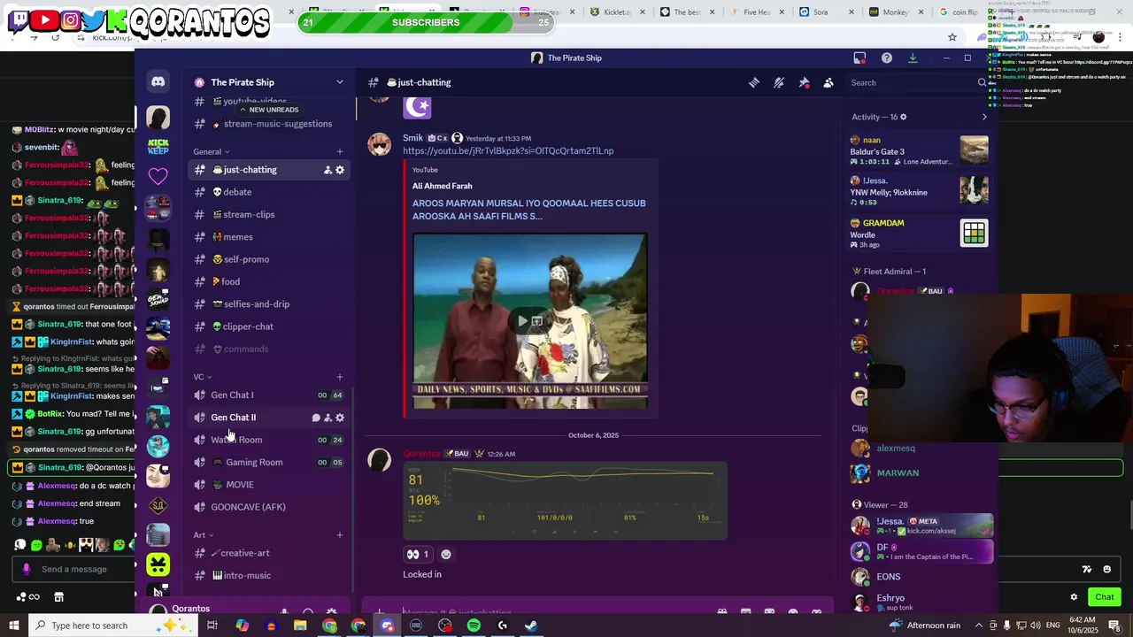Open the self-promo channel
Image resolution: width=1133 pixels, height=637 pixels.
268,259
